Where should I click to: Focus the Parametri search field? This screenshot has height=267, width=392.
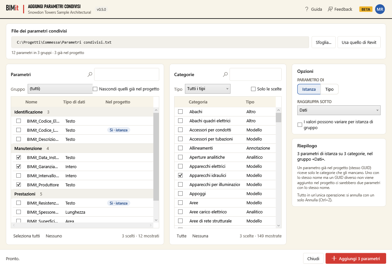127,74
